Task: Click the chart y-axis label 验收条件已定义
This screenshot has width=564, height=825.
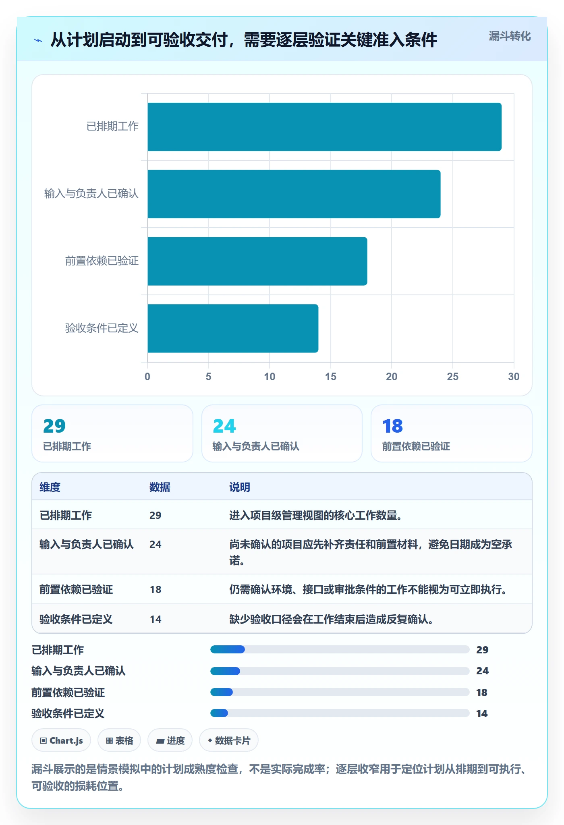Action: pyautogui.click(x=102, y=328)
